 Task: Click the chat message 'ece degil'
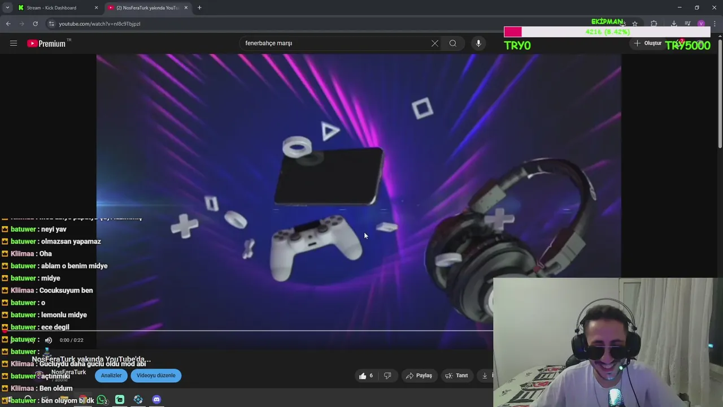click(x=55, y=327)
